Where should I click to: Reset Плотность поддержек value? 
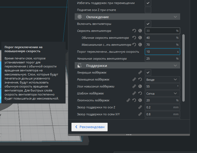click(x=134, y=100)
